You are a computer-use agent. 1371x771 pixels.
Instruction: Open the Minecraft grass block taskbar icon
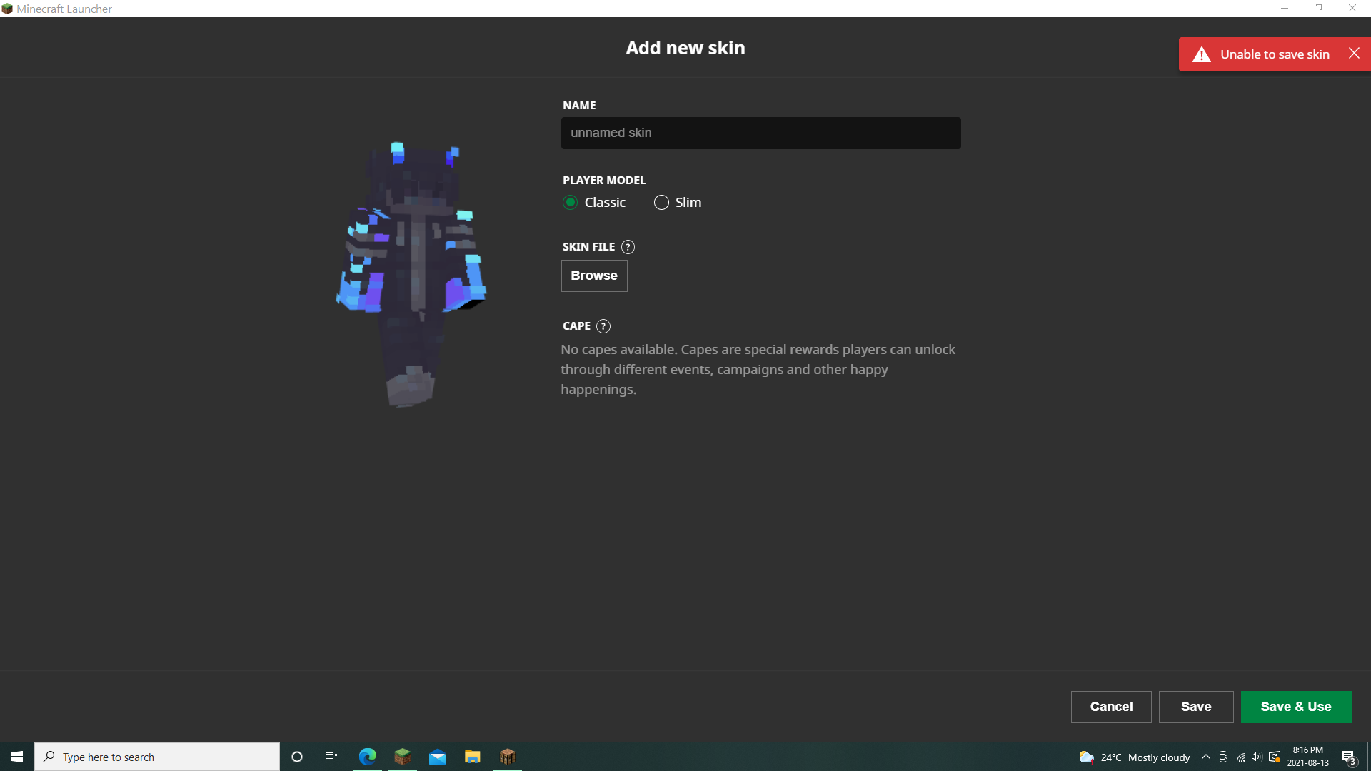tap(403, 757)
